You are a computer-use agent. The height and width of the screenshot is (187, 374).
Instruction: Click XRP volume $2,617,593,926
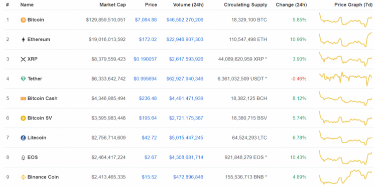(x=186, y=59)
